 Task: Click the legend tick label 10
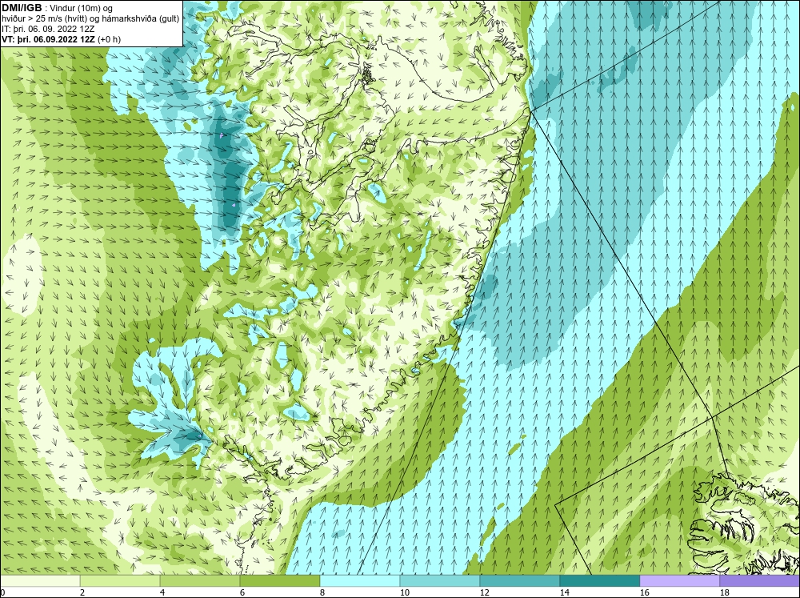pos(404,592)
